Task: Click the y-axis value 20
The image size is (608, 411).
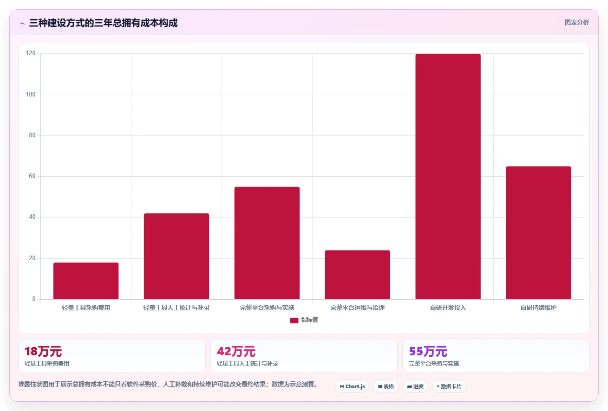Action: tap(32, 258)
